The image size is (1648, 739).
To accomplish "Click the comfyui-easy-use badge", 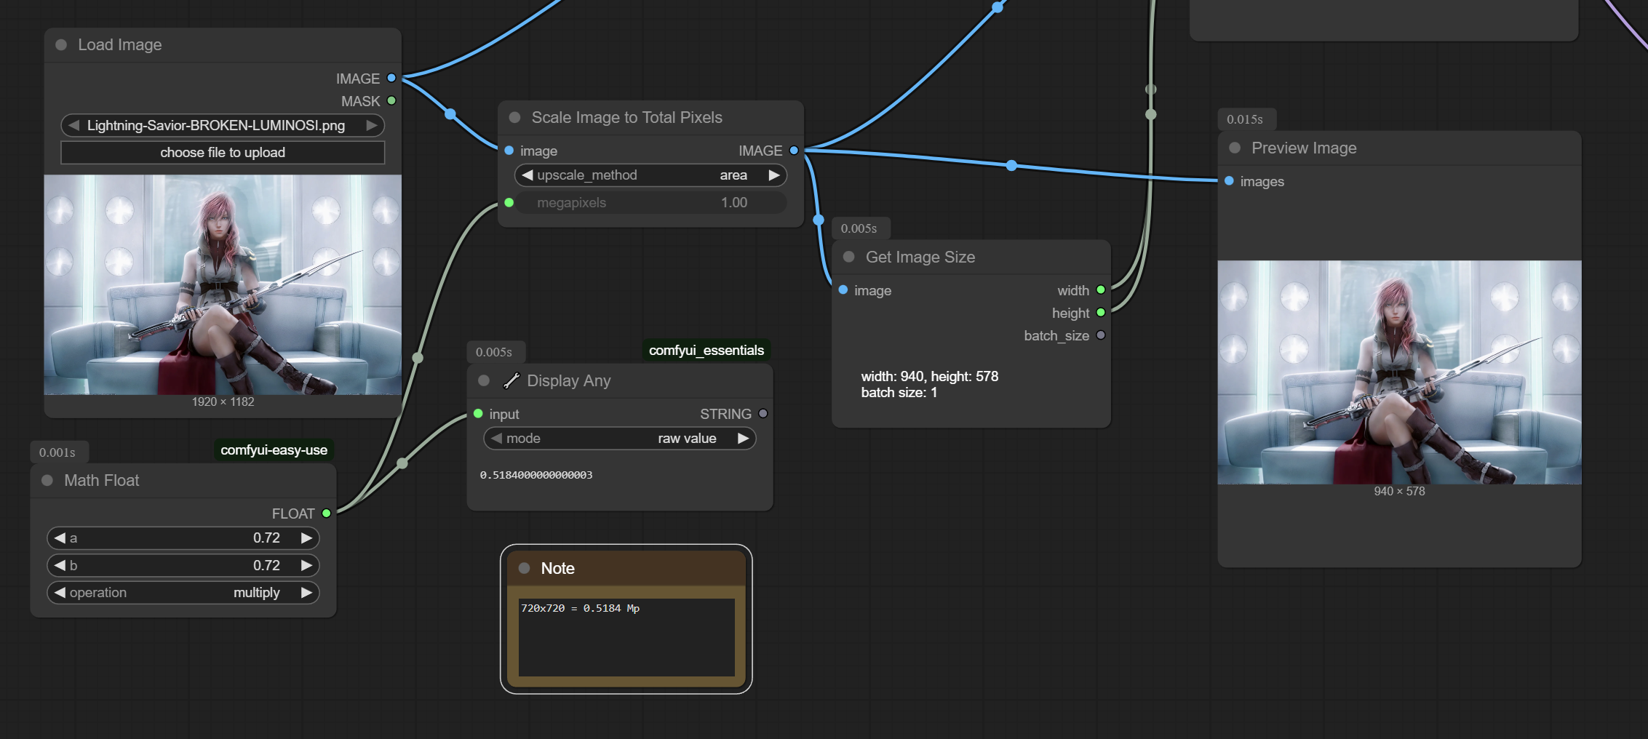I will click(x=274, y=450).
